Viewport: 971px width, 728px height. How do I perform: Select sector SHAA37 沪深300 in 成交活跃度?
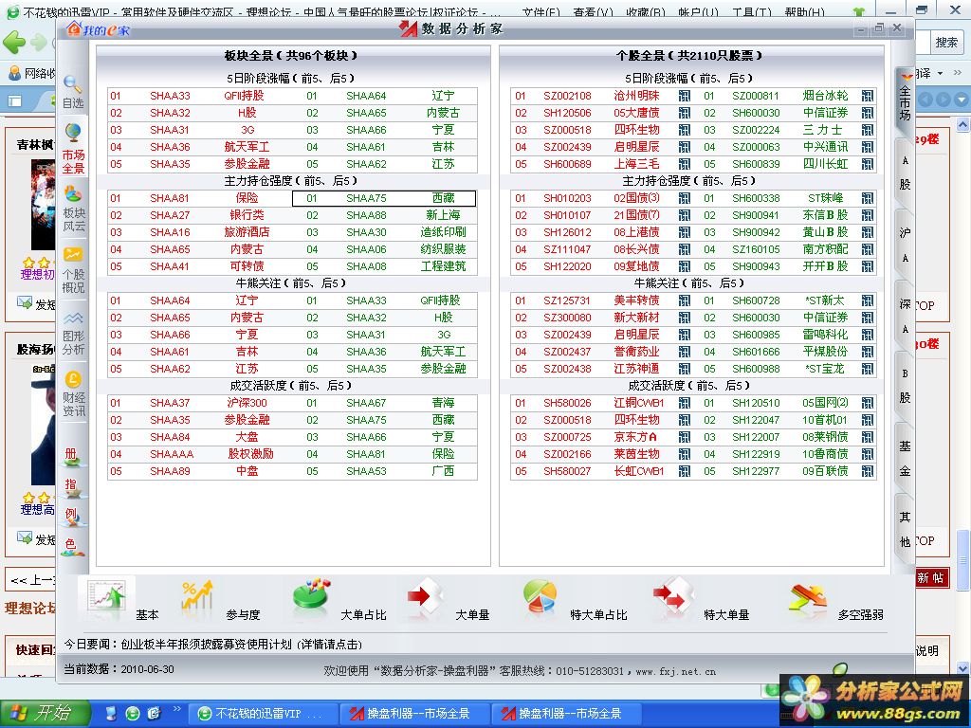coord(199,403)
